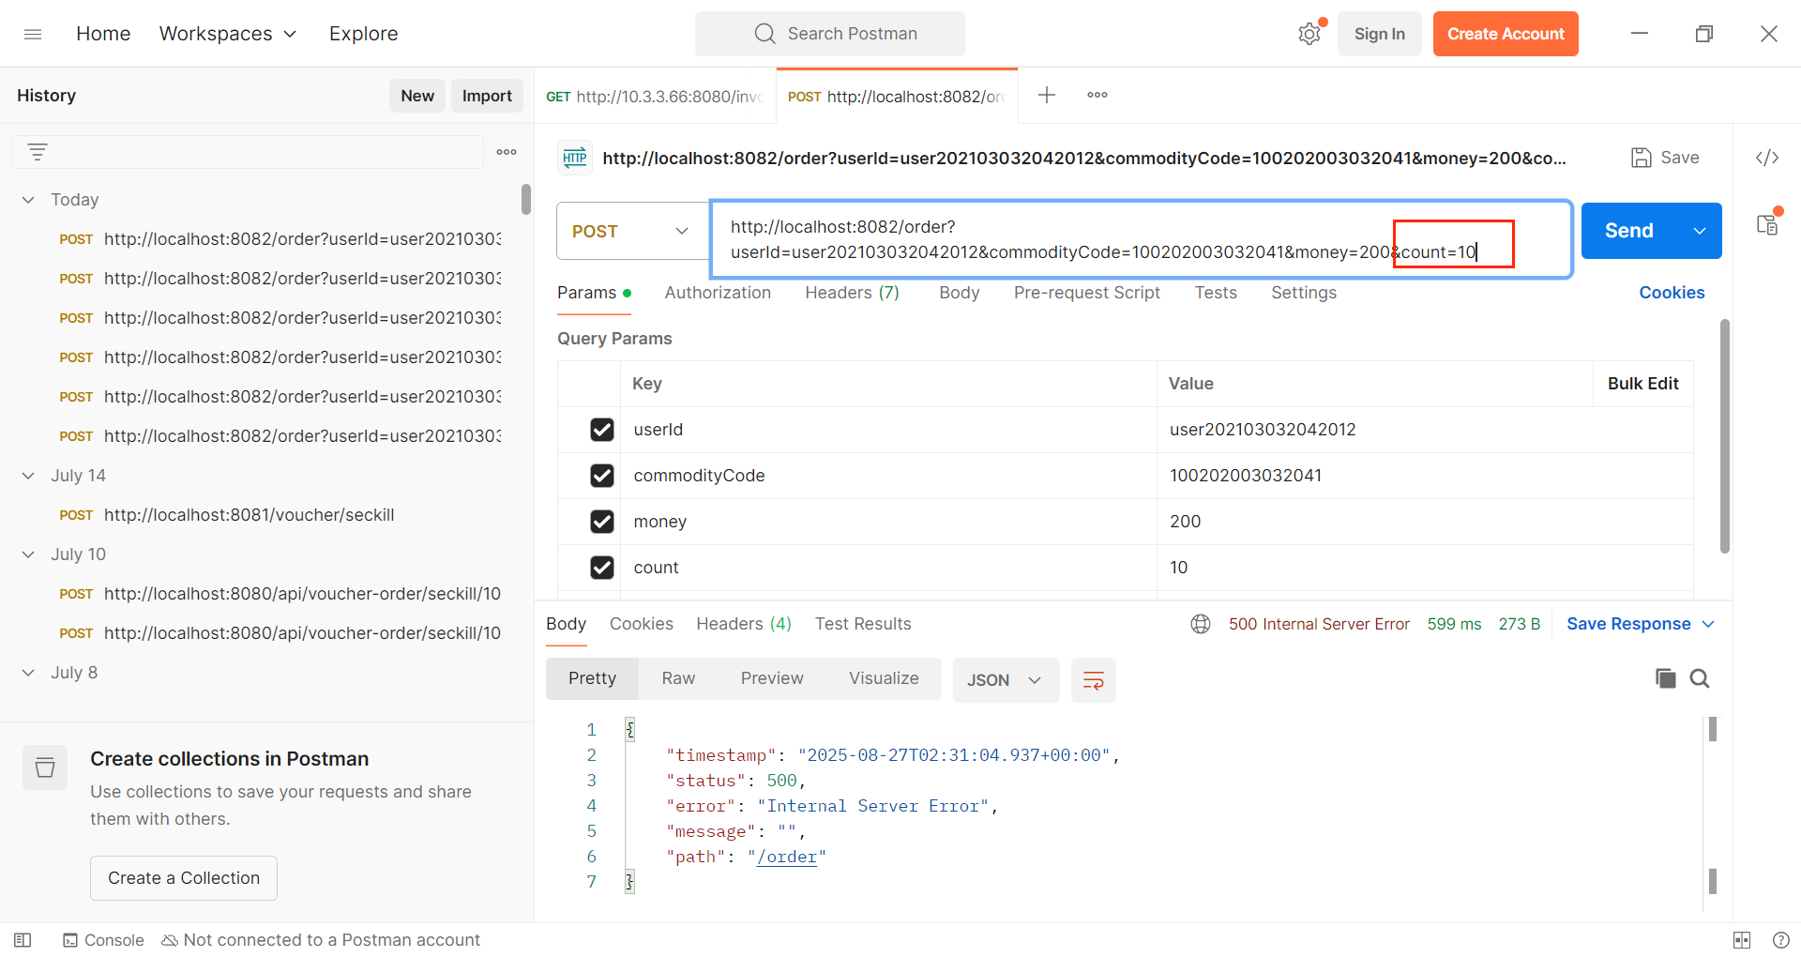Click Not connected to Postman account
1801x957 pixels.
[321, 940]
